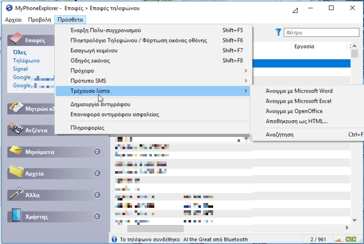
Task: Expand the Χρήστης section chevron
Action: coord(97,217)
